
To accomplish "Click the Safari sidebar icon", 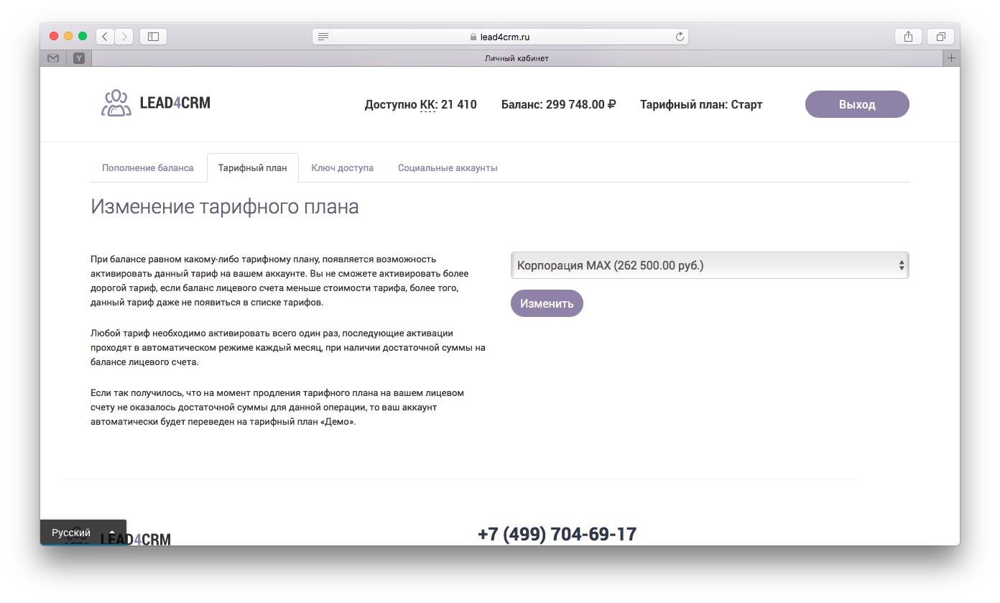I will coord(153,36).
